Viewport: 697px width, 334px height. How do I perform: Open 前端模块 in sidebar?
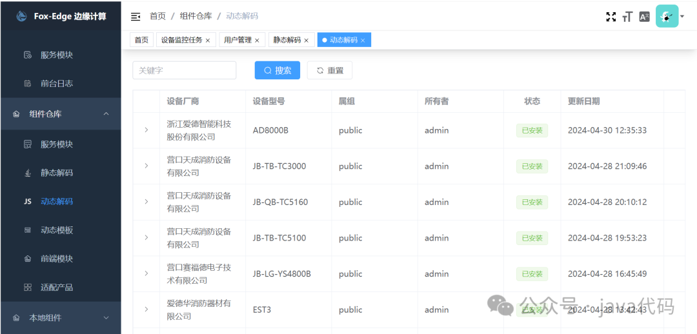click(x=61, y=259)
